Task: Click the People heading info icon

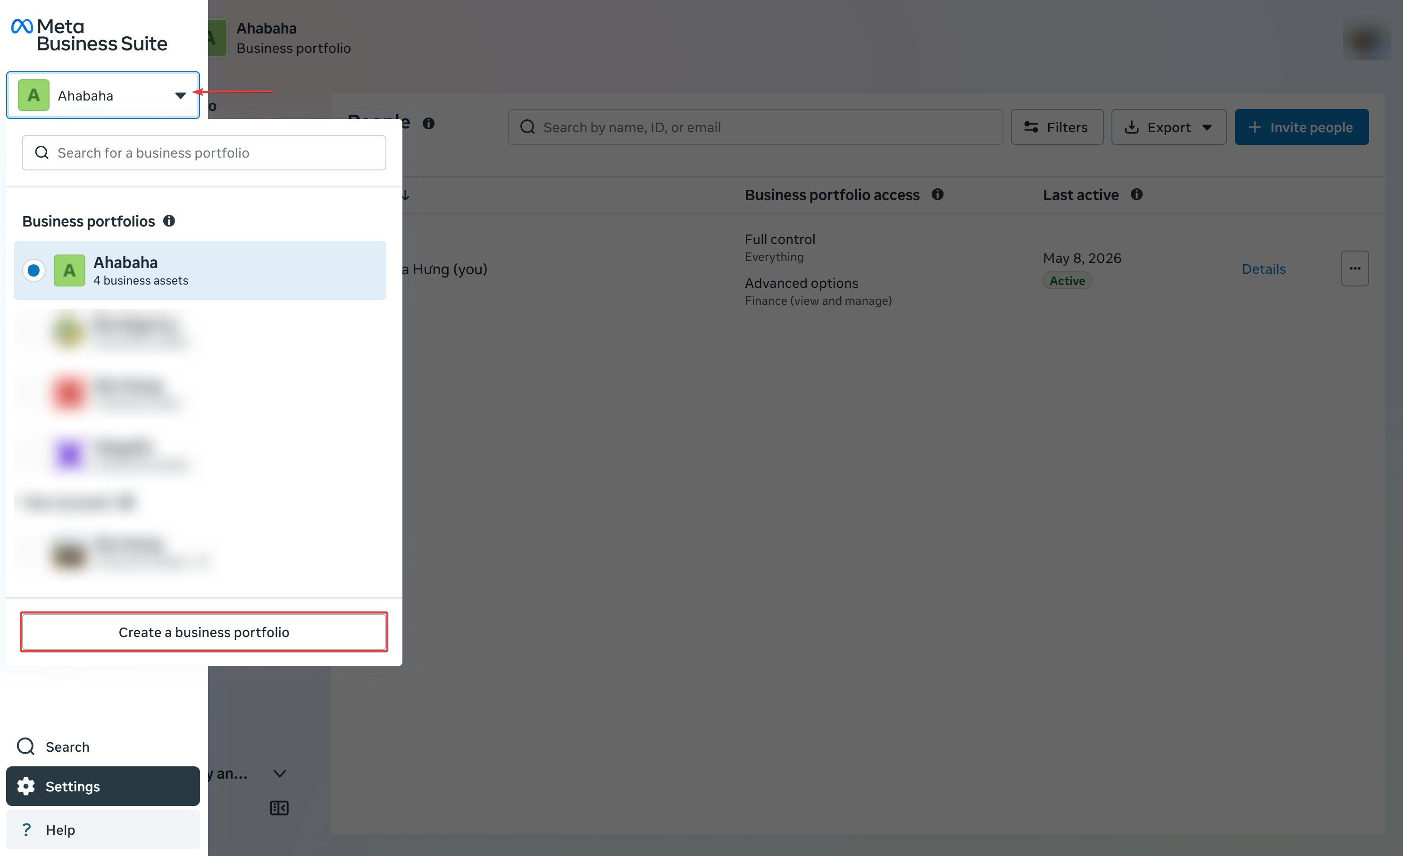Action: [x=429, y=124]
